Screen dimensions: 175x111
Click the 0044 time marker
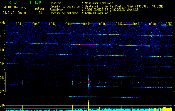tap(69, 24)
